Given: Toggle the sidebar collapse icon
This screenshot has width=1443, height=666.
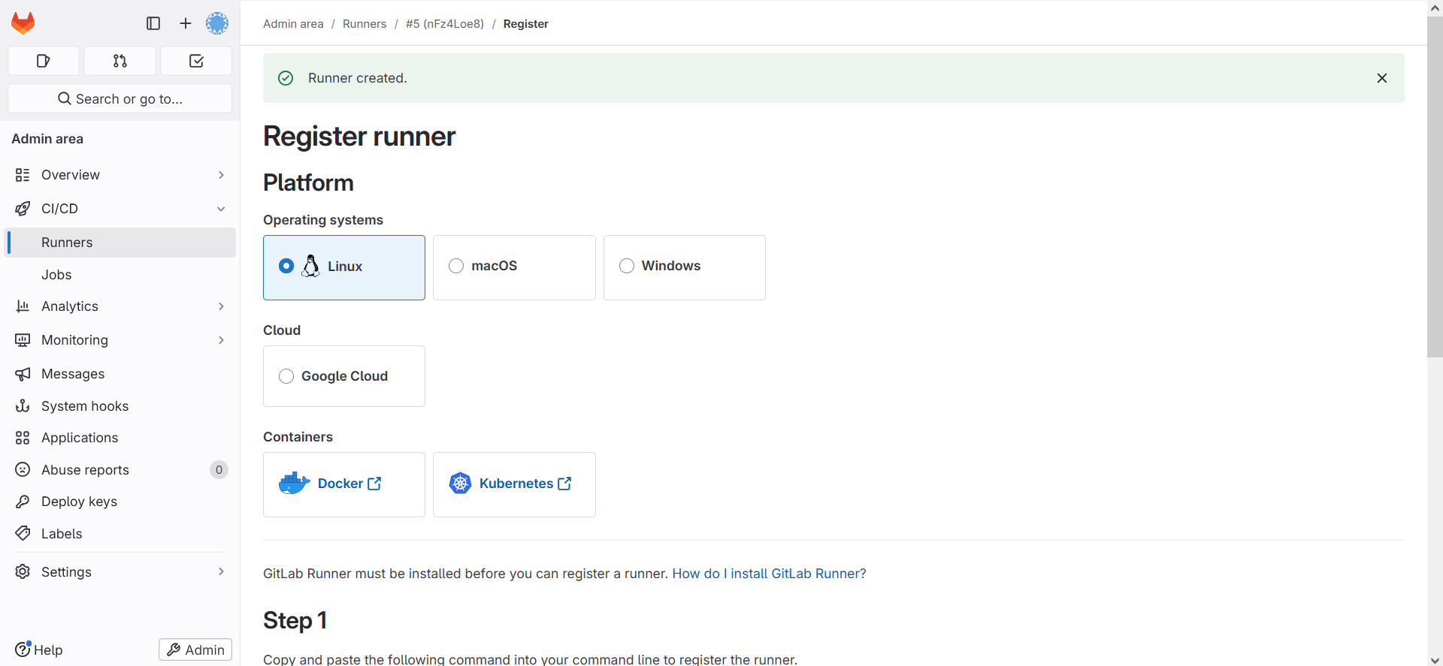Looking at the screenshot, I should point(153,23).
